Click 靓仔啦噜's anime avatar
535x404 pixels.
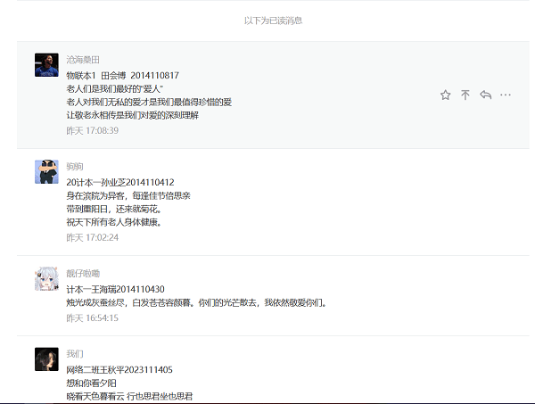click(46, 278)
